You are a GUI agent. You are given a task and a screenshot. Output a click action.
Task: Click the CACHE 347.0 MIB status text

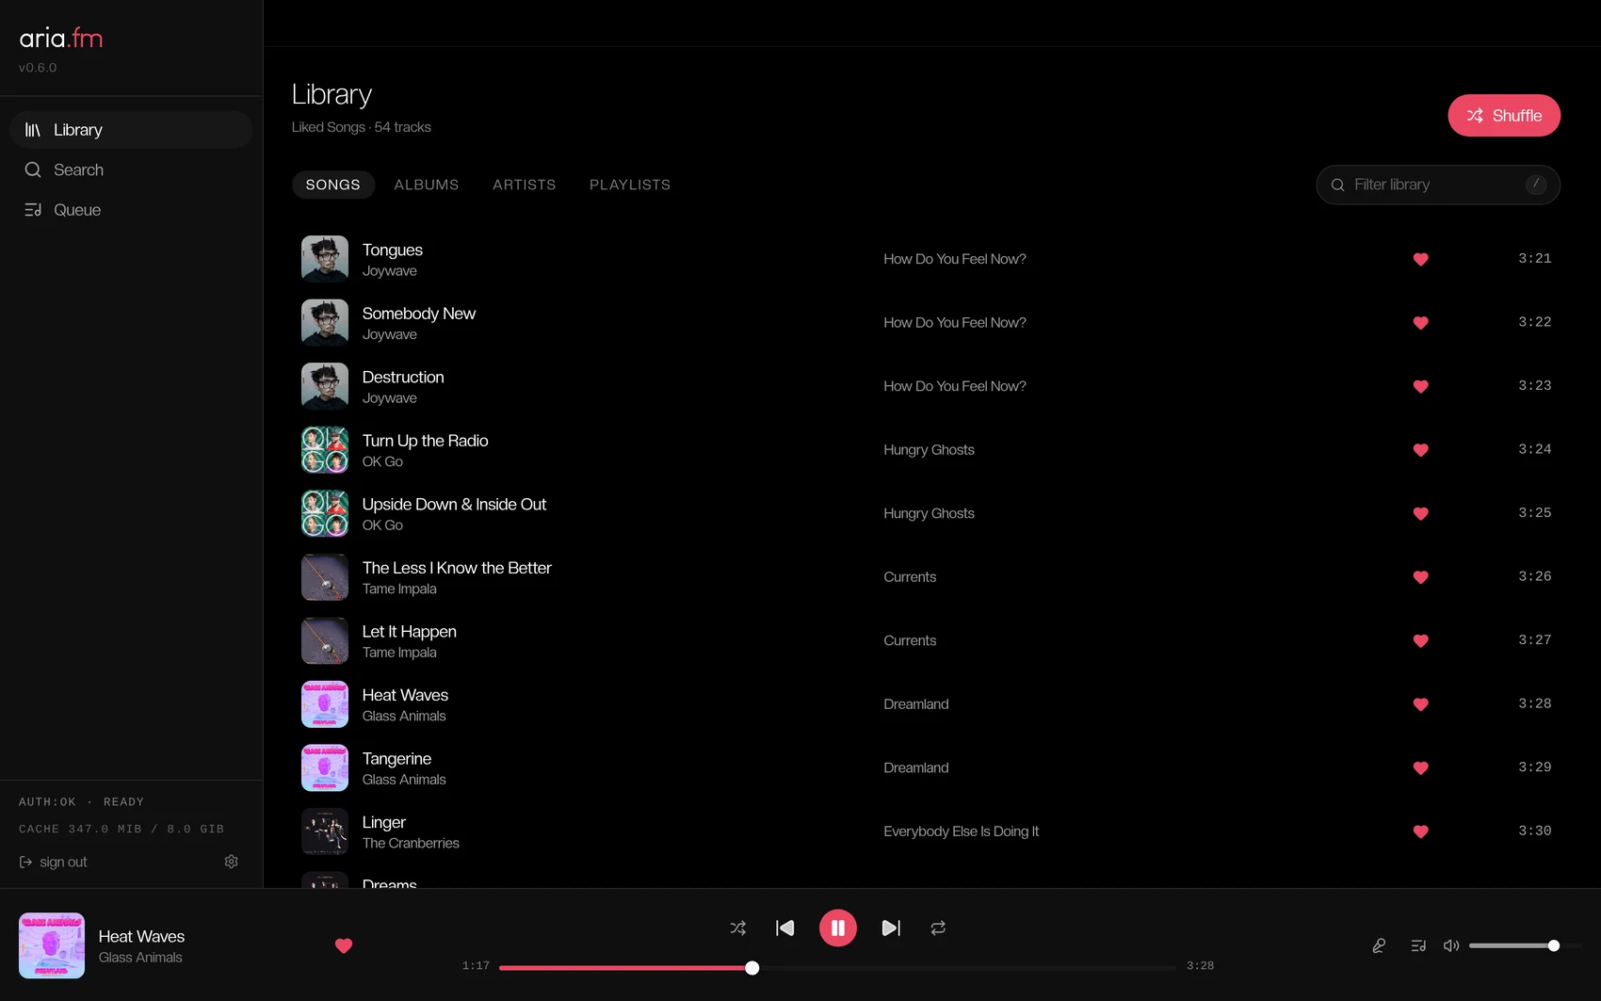click(x=121, y=829)
